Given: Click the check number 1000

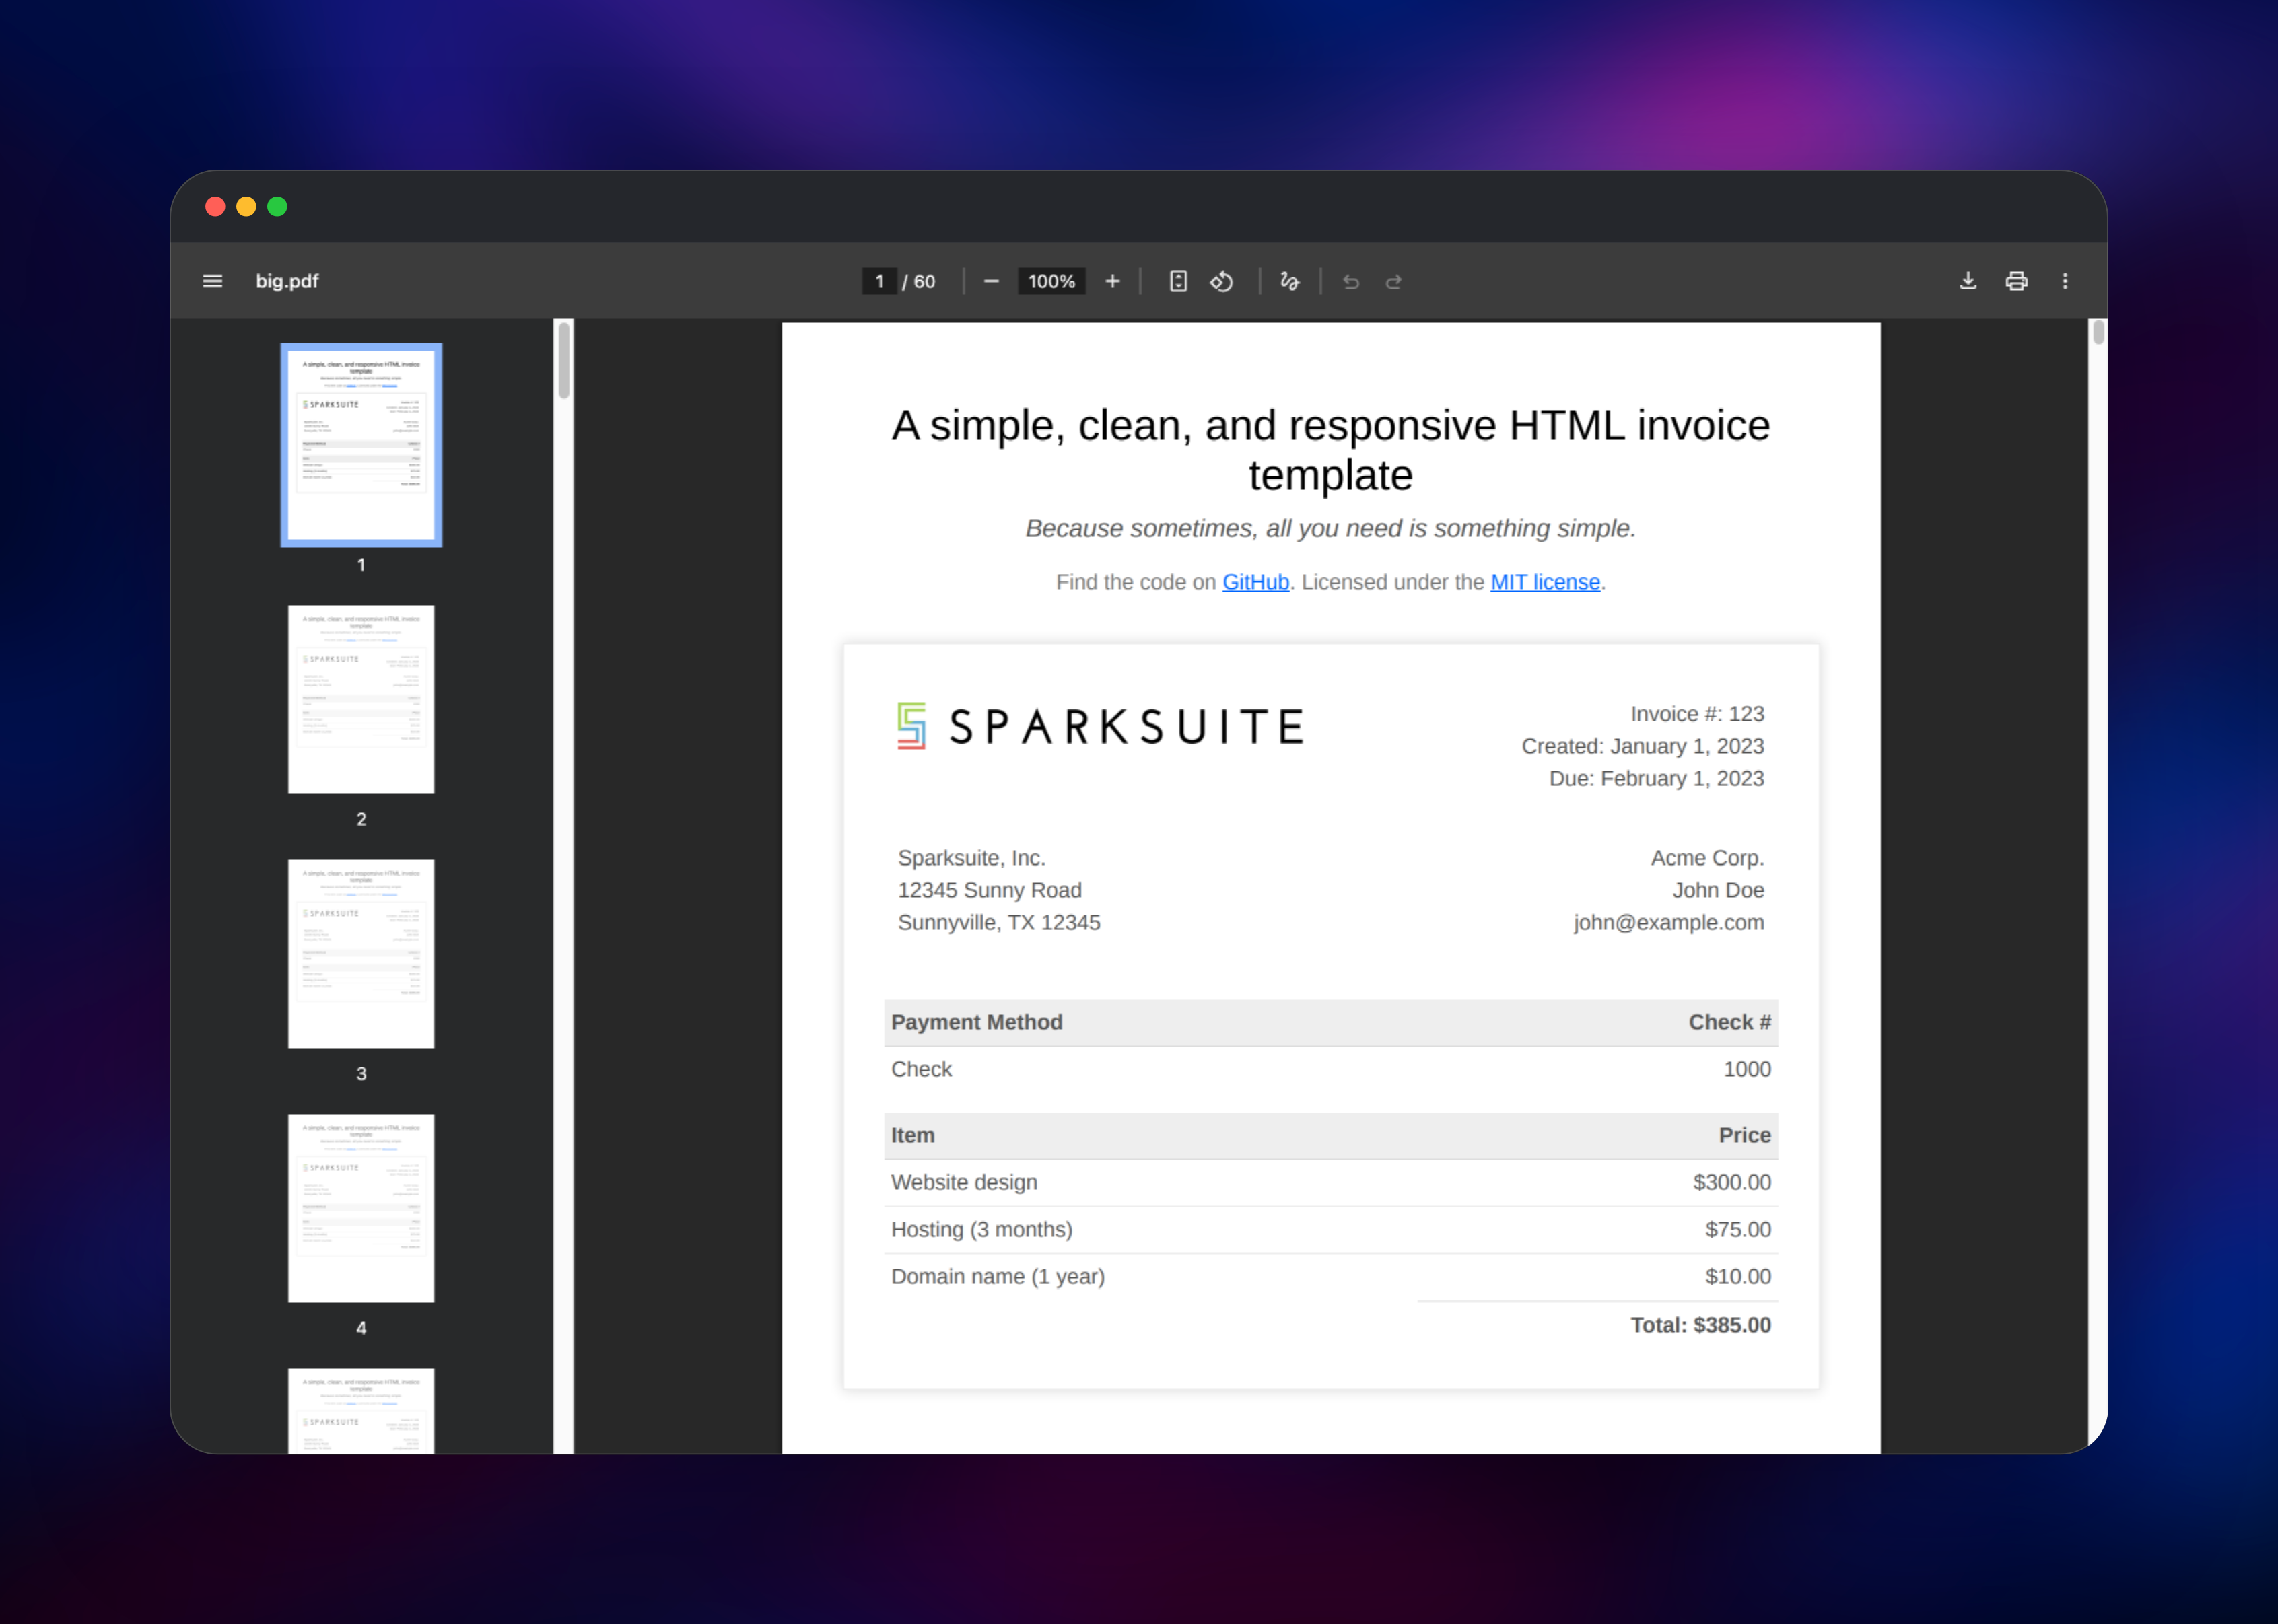Looking at the screenshot, I should [1747, 1069].
